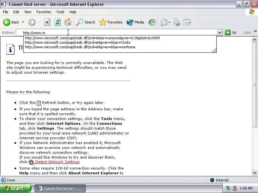Stop loading with the red X icon
Viewport: 258px width, 193px height.
coord(47,22)
